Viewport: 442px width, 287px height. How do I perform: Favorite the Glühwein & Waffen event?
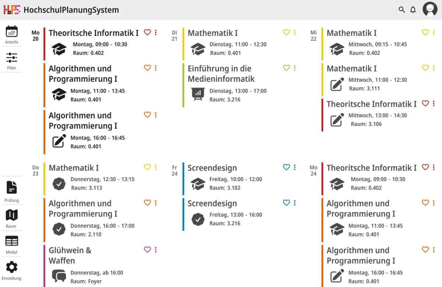point(147,250)
